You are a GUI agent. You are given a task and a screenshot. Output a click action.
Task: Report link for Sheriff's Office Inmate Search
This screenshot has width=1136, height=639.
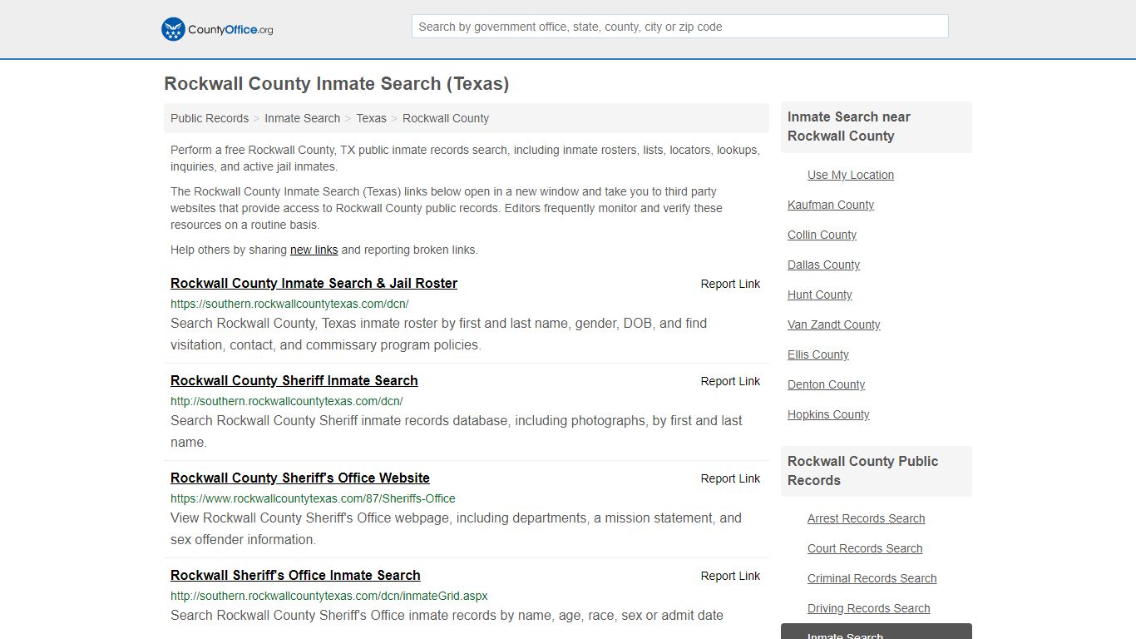pos(730,576)
